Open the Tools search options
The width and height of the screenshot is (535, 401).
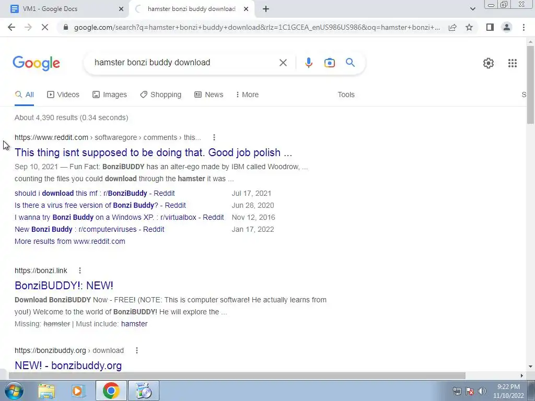tap(346, 95)
